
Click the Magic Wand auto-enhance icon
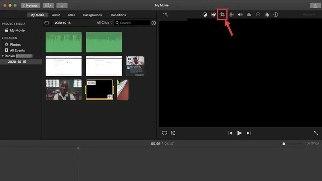pos(166,14)
